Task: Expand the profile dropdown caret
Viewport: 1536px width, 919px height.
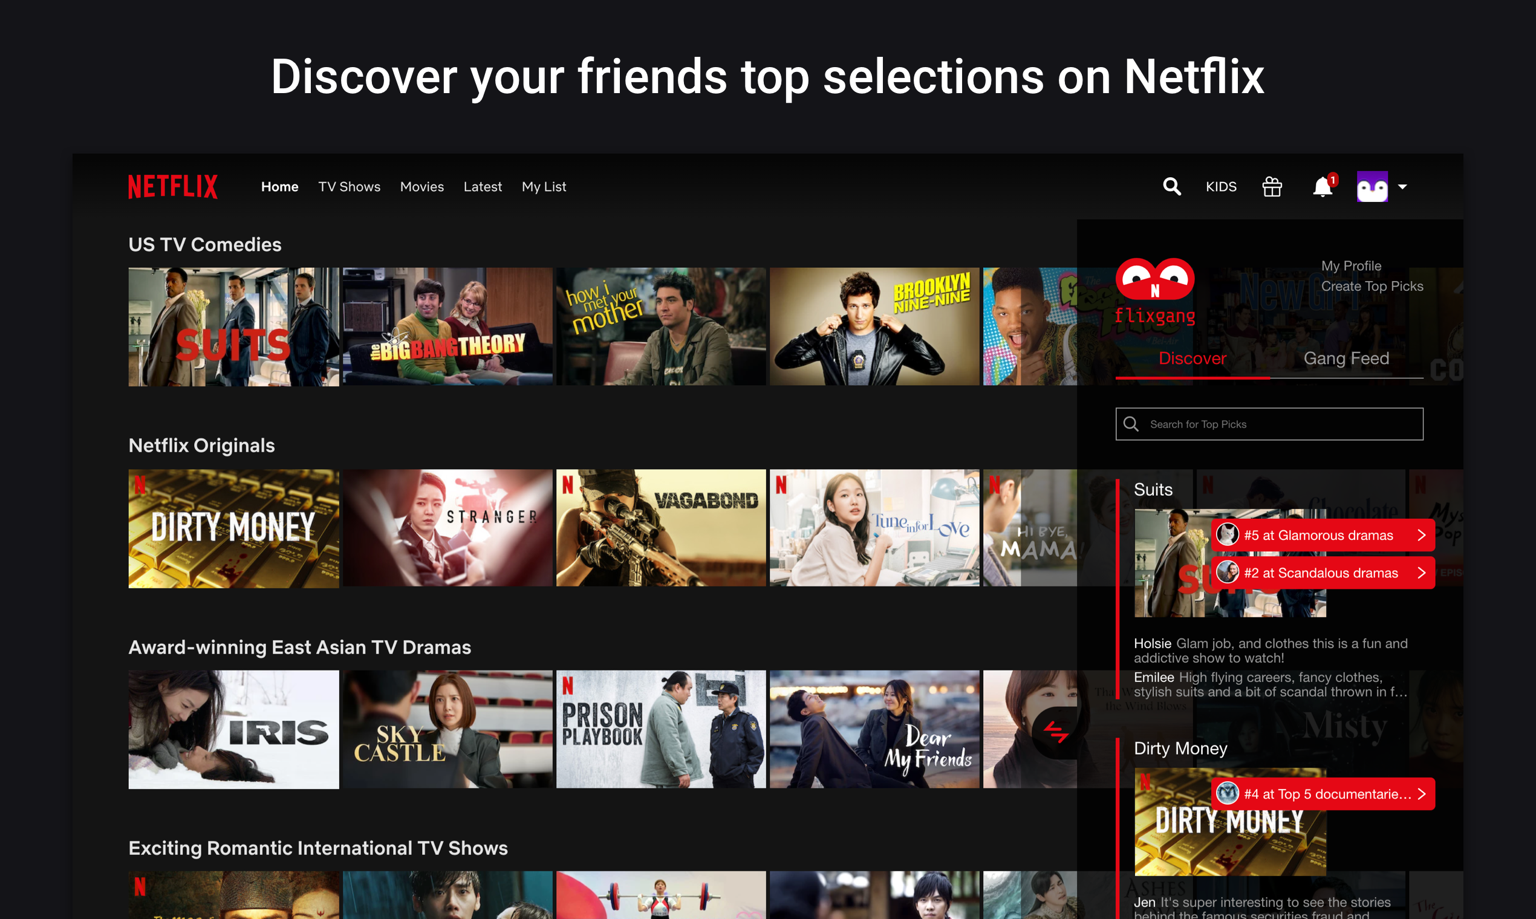Action: point(1402,186)
